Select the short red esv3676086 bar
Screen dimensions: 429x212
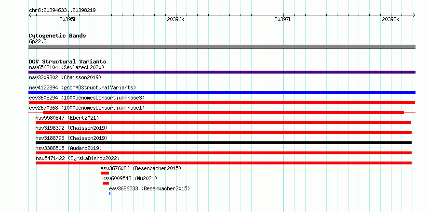105,173
